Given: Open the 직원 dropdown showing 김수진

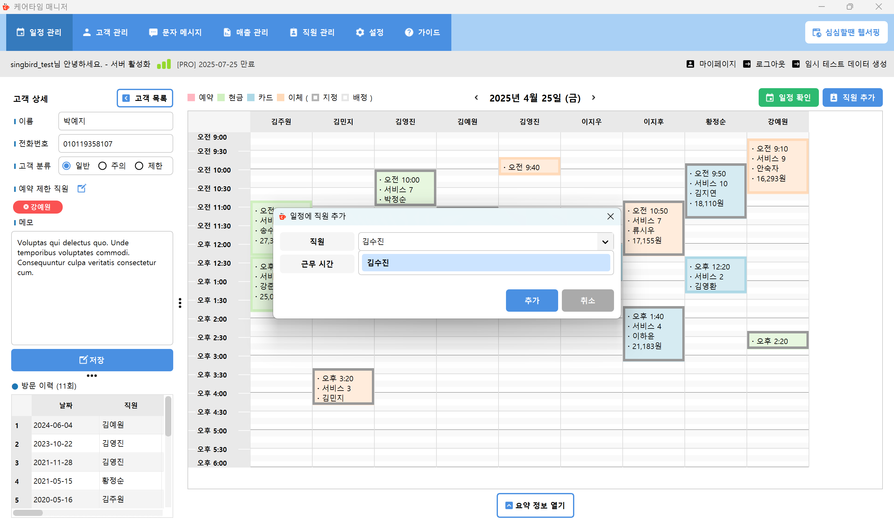Looking at the screenshot, I should click(605, 241).
